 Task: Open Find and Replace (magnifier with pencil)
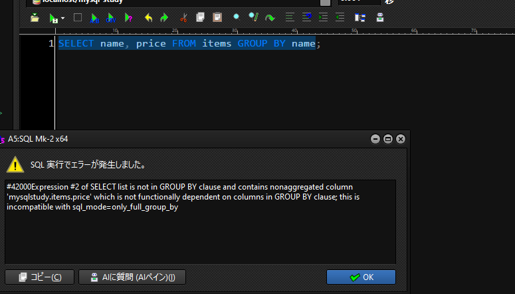253,17
